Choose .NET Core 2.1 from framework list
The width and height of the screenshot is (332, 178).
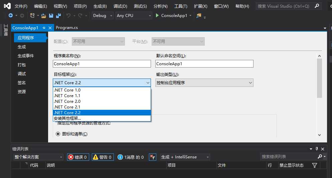click(102, 107)
